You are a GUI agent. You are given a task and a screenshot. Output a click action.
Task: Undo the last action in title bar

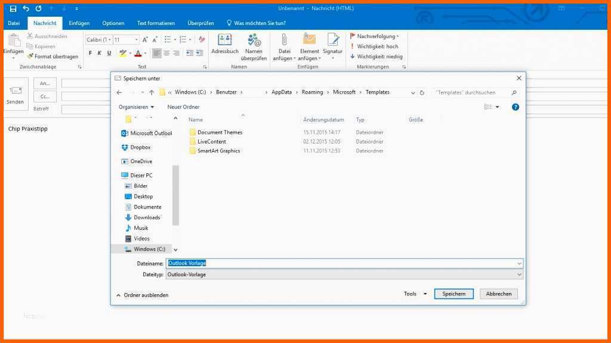[x=26, y=8]
